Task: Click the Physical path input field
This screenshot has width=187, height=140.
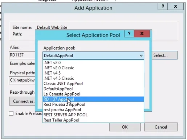Action: [x=22, y=80]
